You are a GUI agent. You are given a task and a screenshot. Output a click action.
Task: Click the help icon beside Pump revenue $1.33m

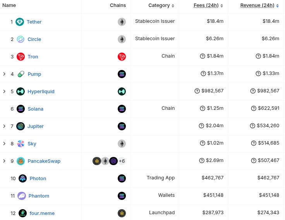point(258,73)
